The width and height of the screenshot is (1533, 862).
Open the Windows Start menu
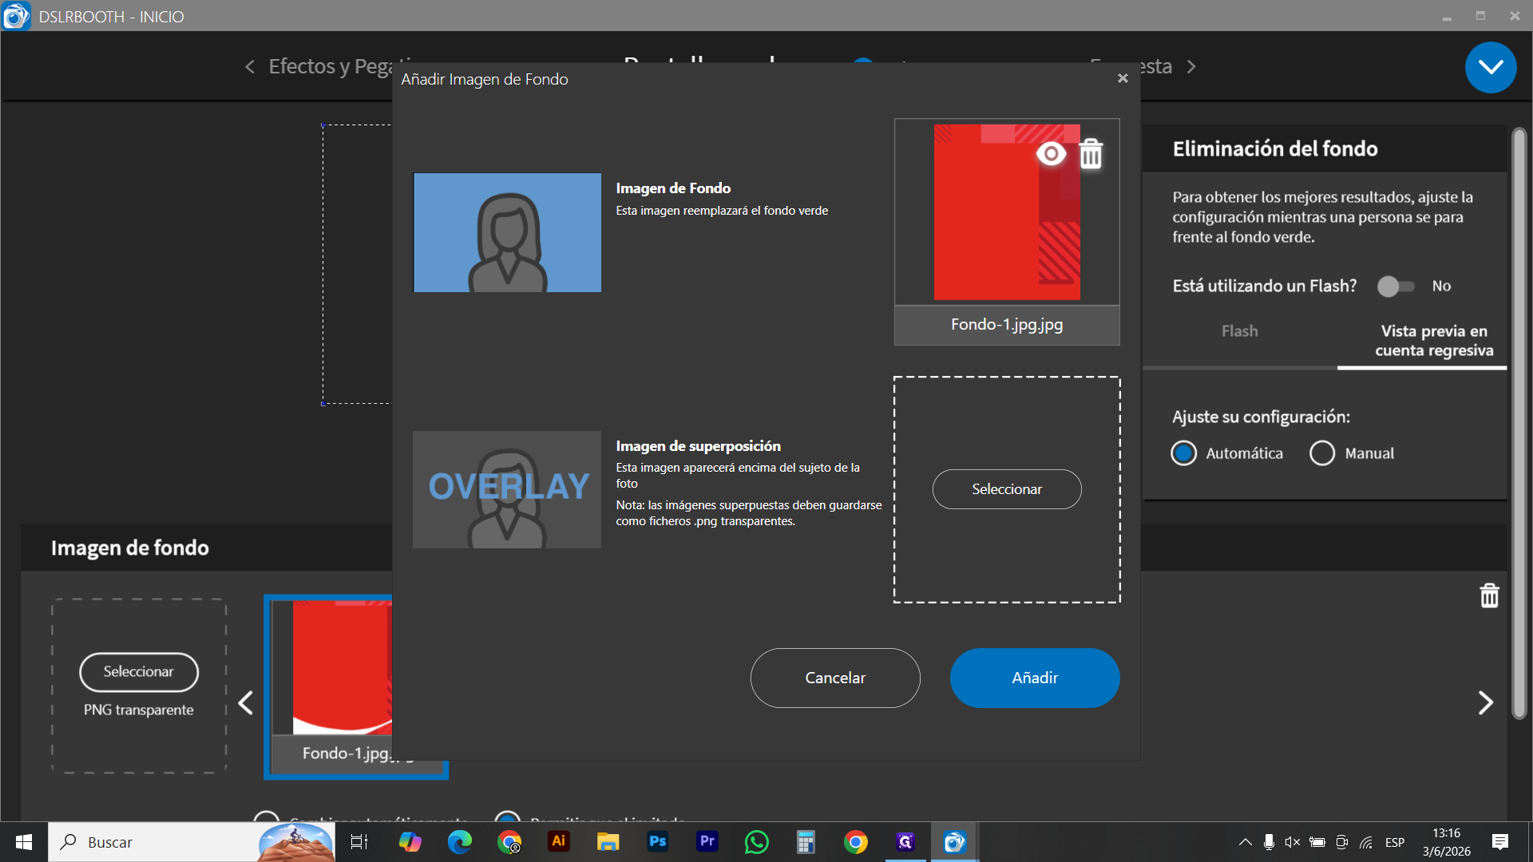[24, 842]
